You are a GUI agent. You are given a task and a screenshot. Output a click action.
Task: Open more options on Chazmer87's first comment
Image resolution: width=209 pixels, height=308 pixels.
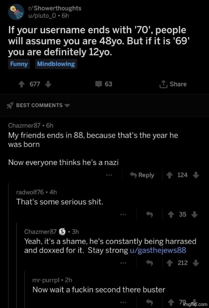pyautogui.click(x=109, y=175)
